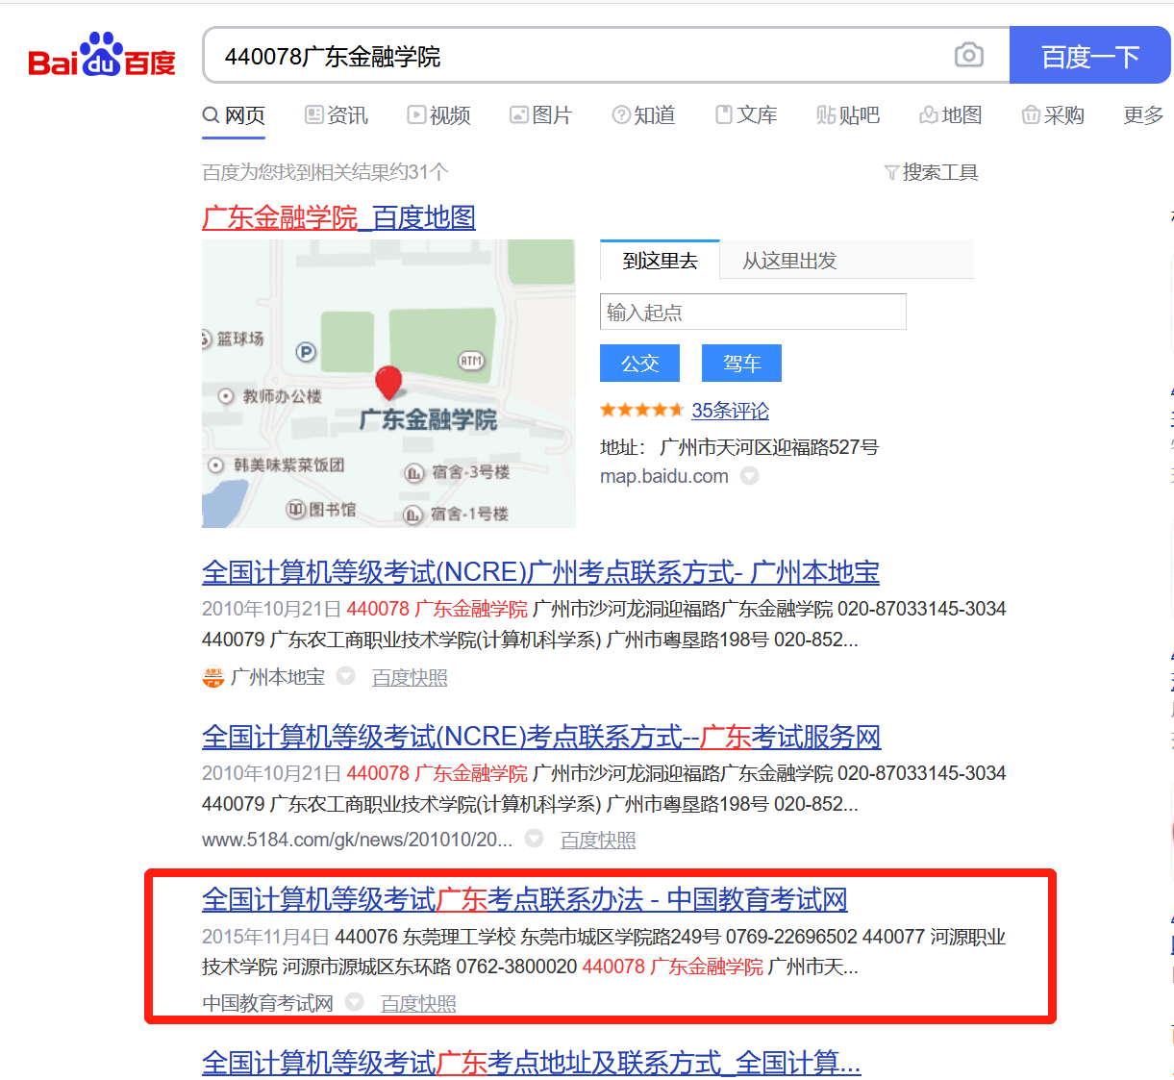Open the 地图 tab
Screen dimensions: 1174x1080
coord(950,115)
